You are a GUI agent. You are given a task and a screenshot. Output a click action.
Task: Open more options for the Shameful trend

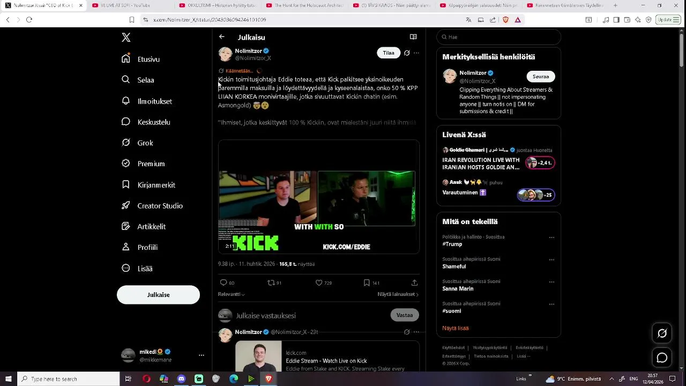(x=551, y=260)
